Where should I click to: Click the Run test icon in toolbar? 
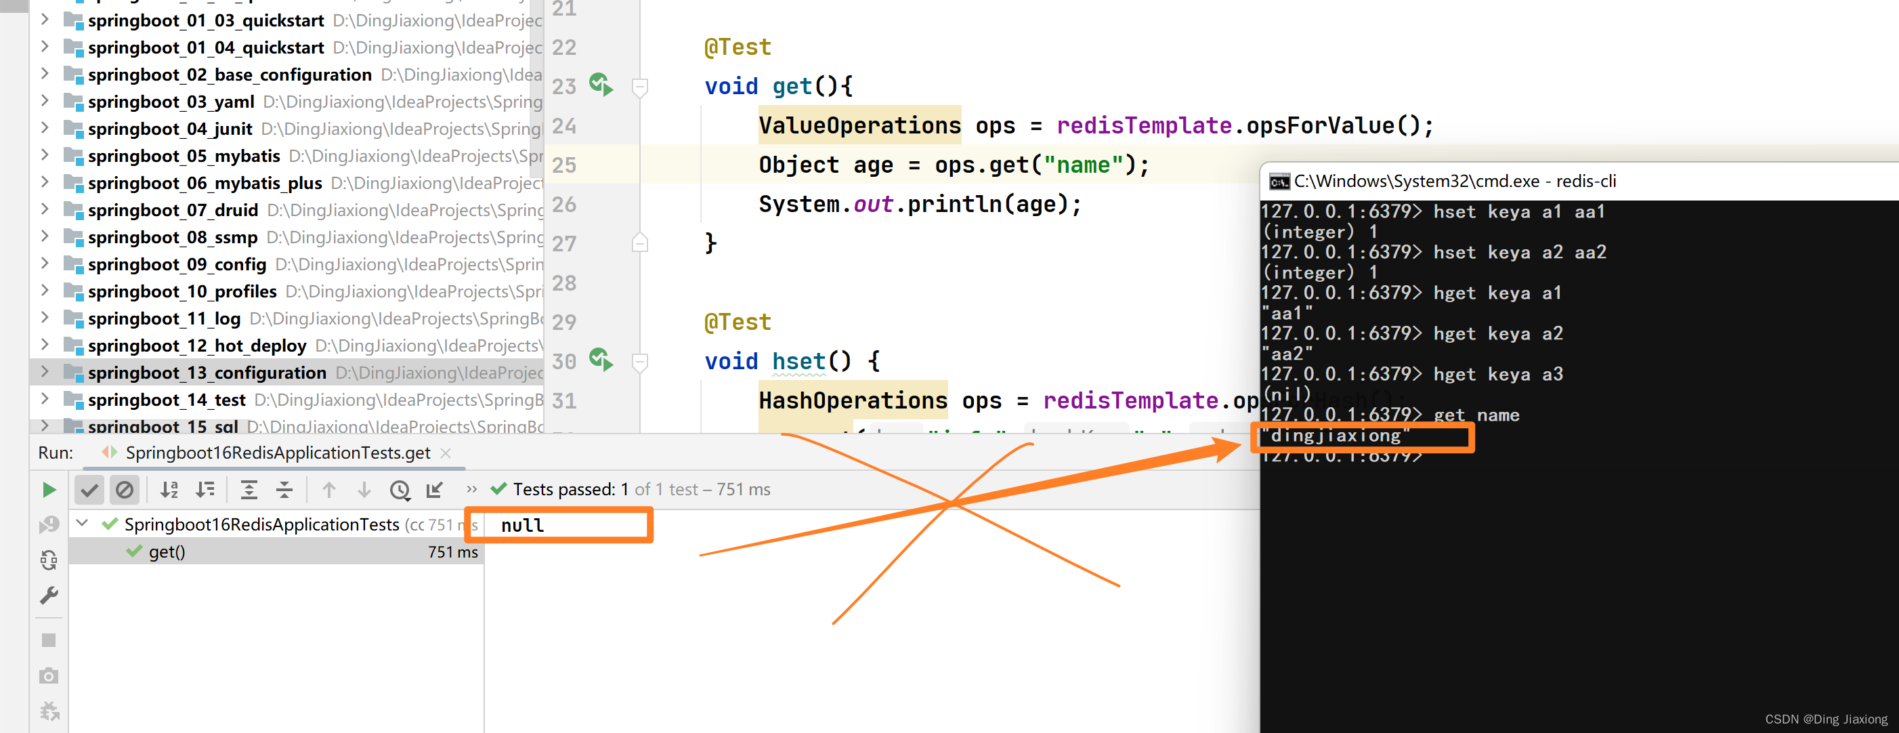[47, 490]
